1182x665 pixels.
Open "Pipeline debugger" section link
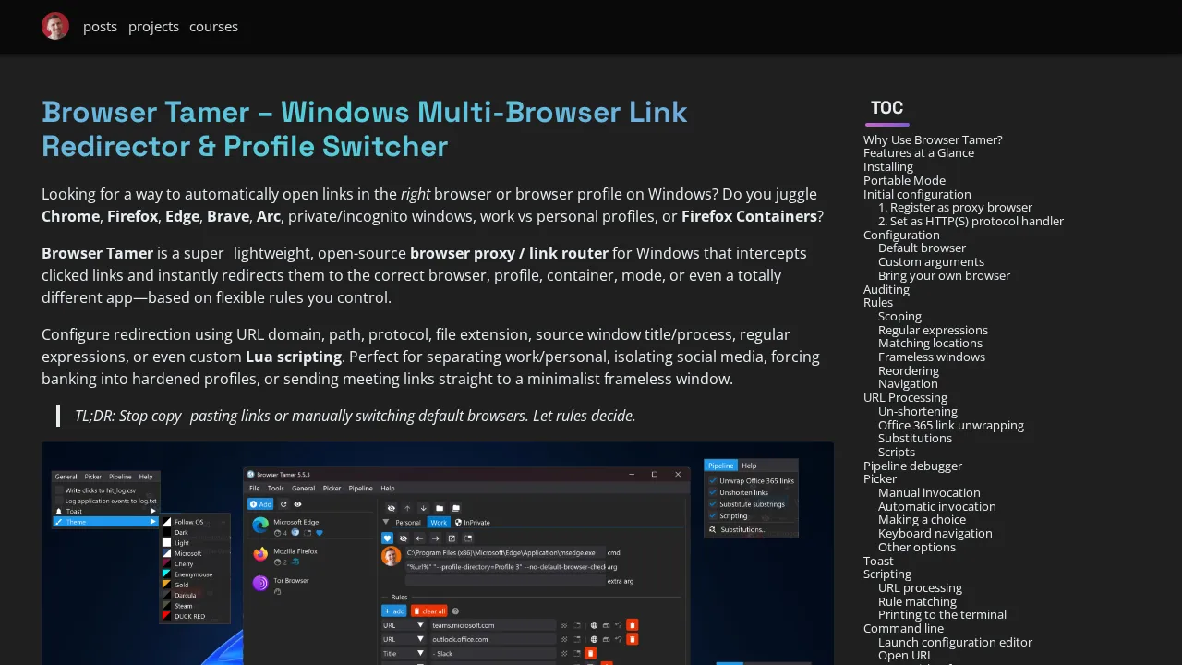pyautogui.click(x=912, y=466)
